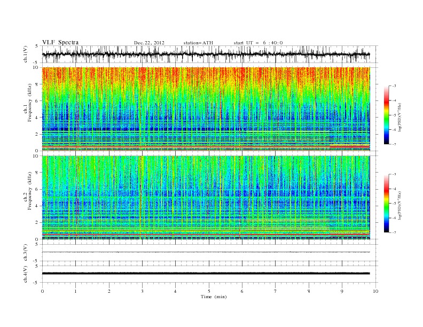
Task: Click the "Time (min)" axis title
Action: (214, 297)
